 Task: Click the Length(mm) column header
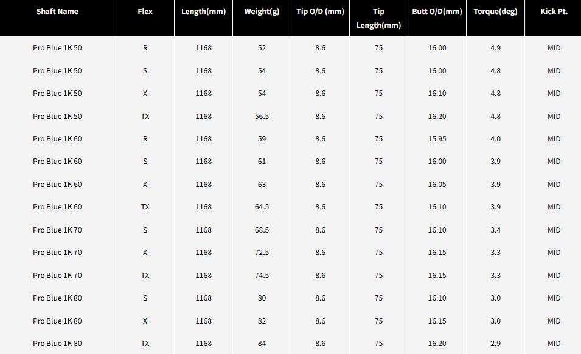tap(203, 12)
